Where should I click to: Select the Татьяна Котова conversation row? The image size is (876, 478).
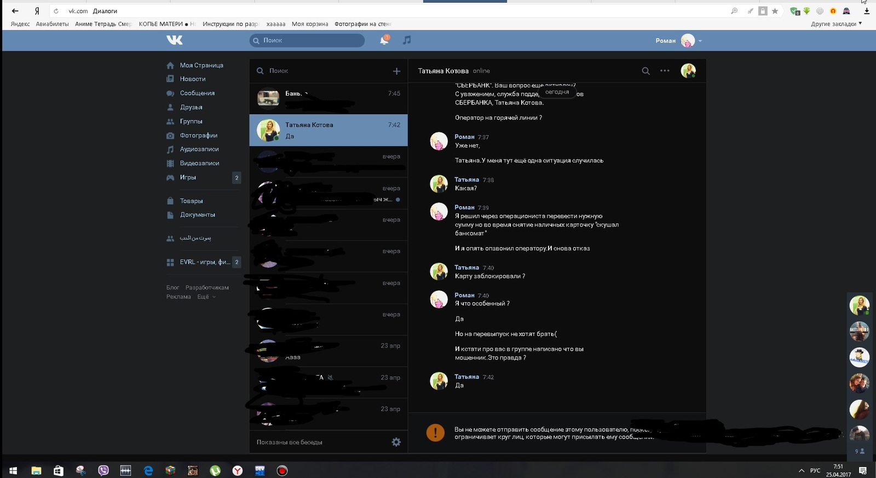click(x=328, y=130)
